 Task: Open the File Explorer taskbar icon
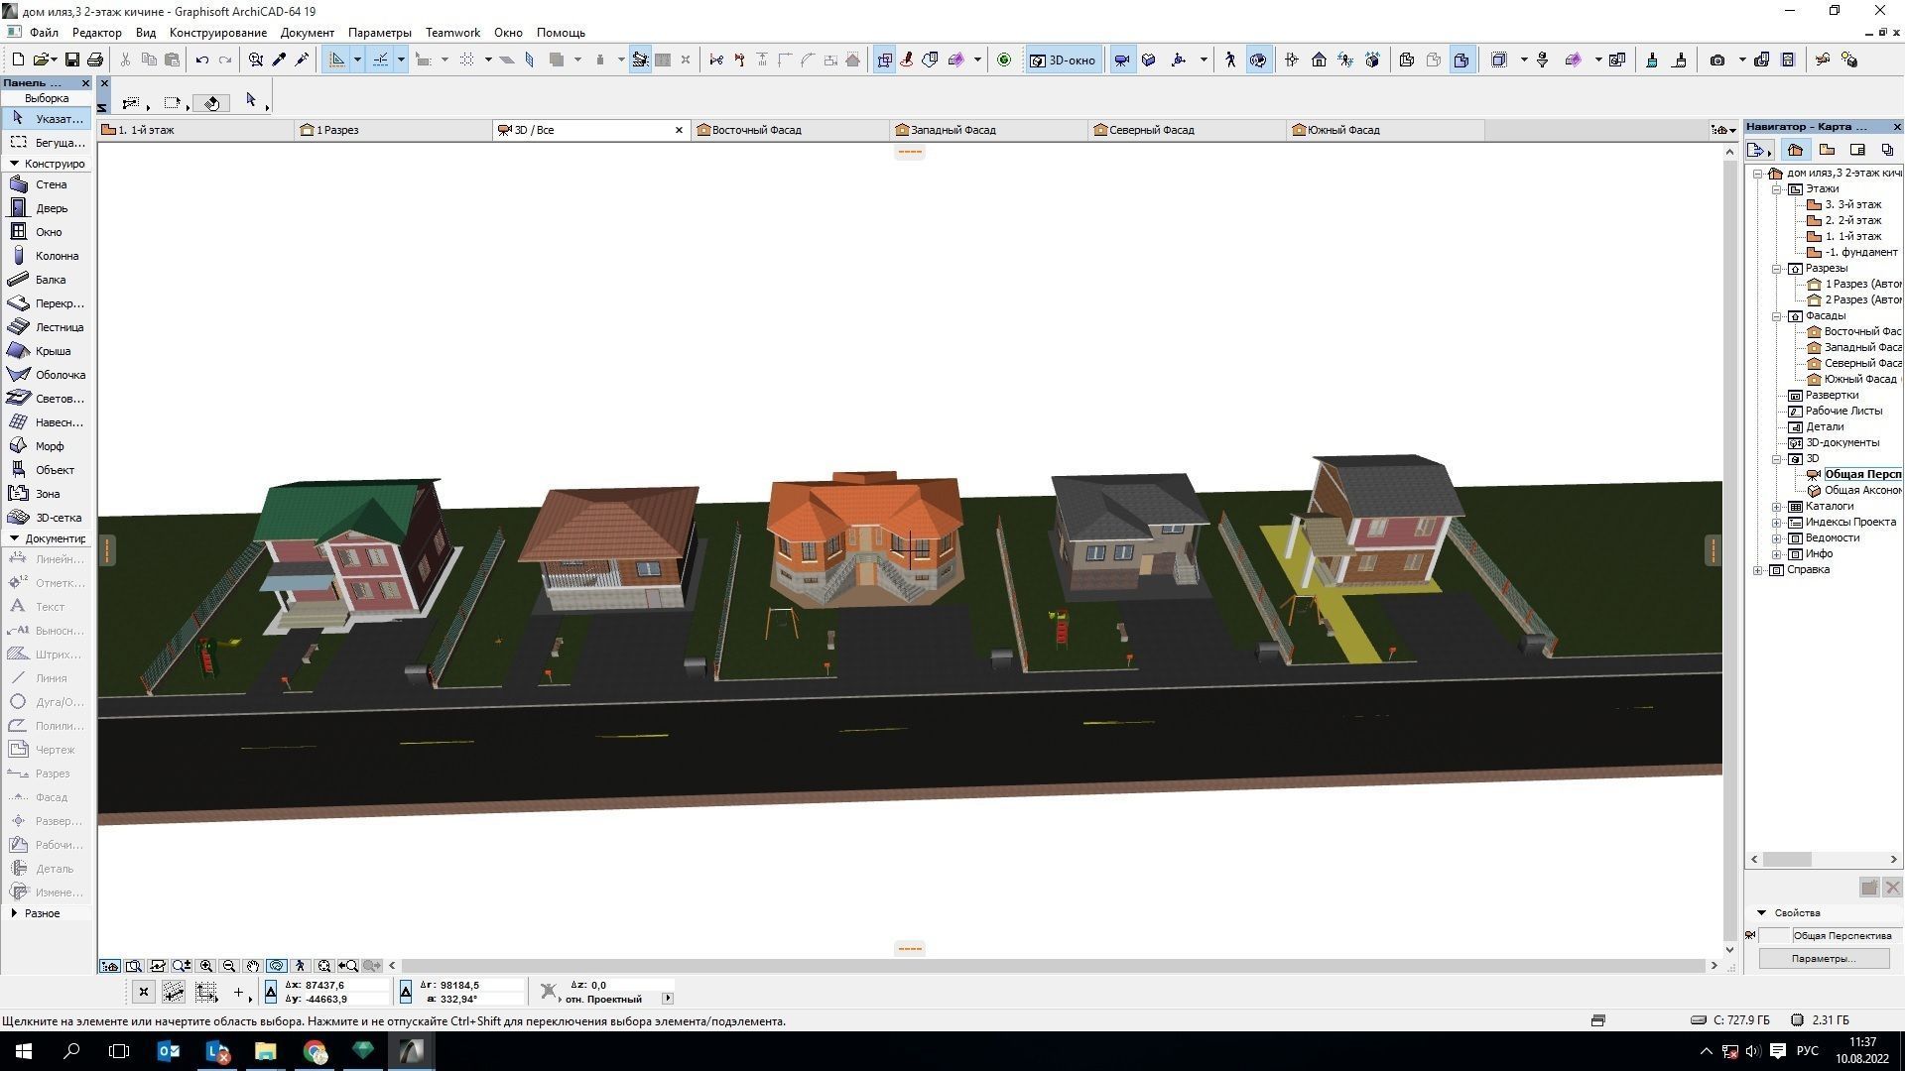pyautogui.click(x=265, y=1051)
